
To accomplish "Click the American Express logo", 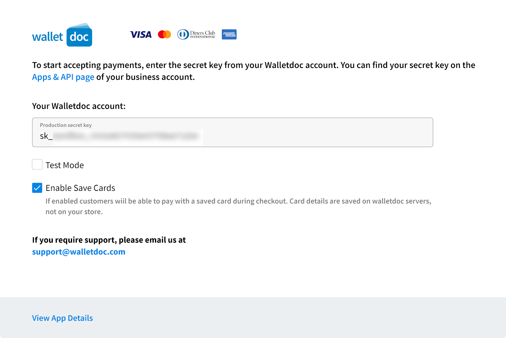I will [229, 34].
